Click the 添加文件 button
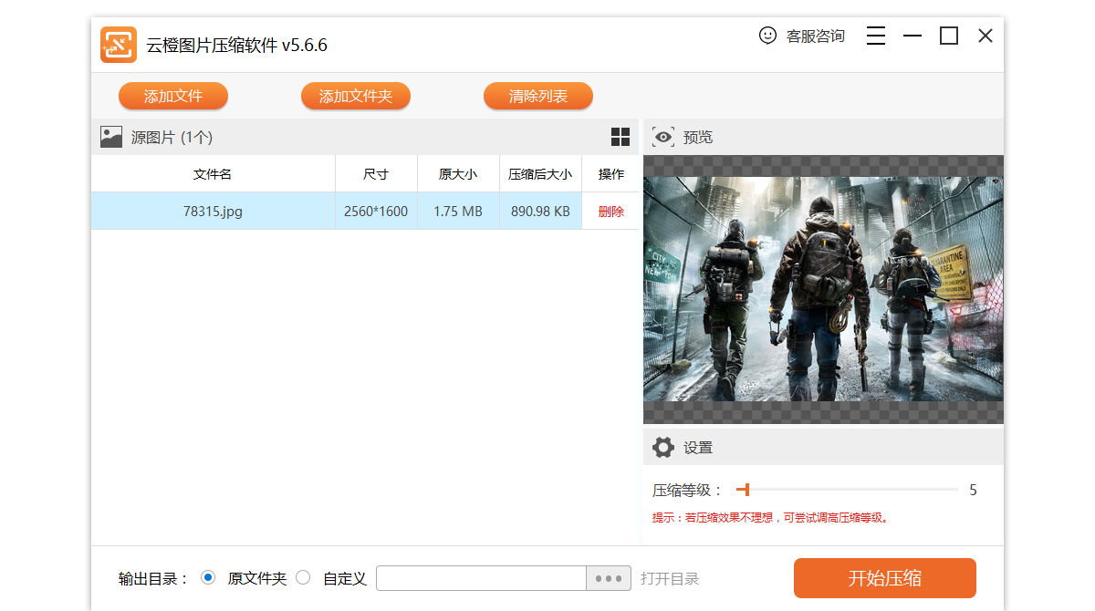This screenshot has width=1095, height=611. pos(173,96)
